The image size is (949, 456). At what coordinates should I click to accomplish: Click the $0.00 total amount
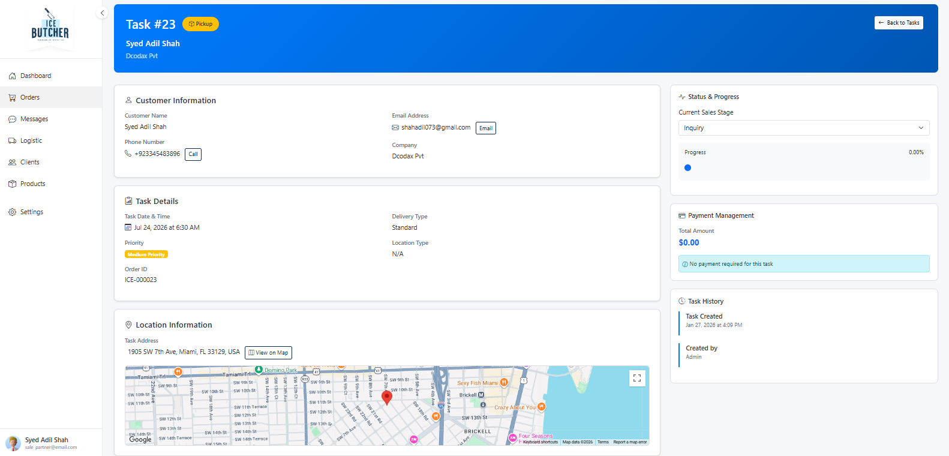pyautogui.click(x=689, y=242)
